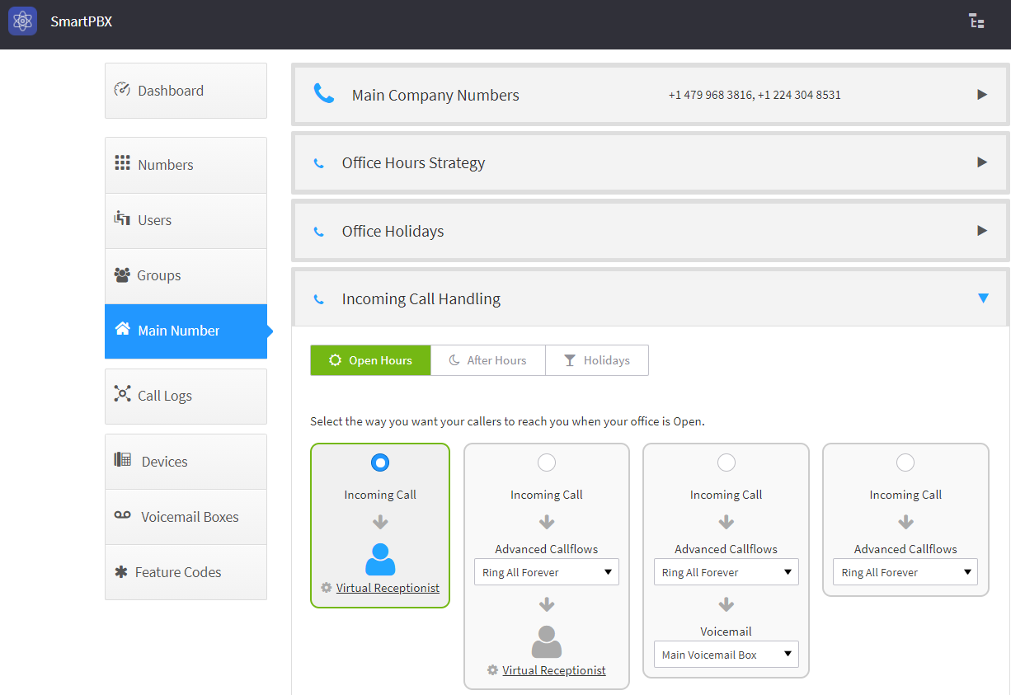This screenshot has height=695, width=1011.
Task: Go to Voicemail Boxes section
Action: 186,517
